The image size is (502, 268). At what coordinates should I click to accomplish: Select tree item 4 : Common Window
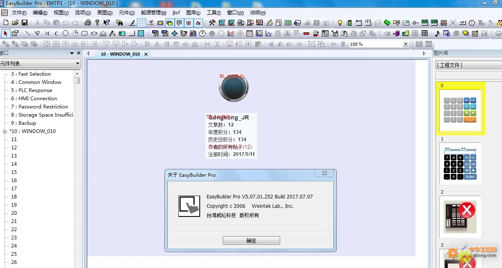pos(36,82)
